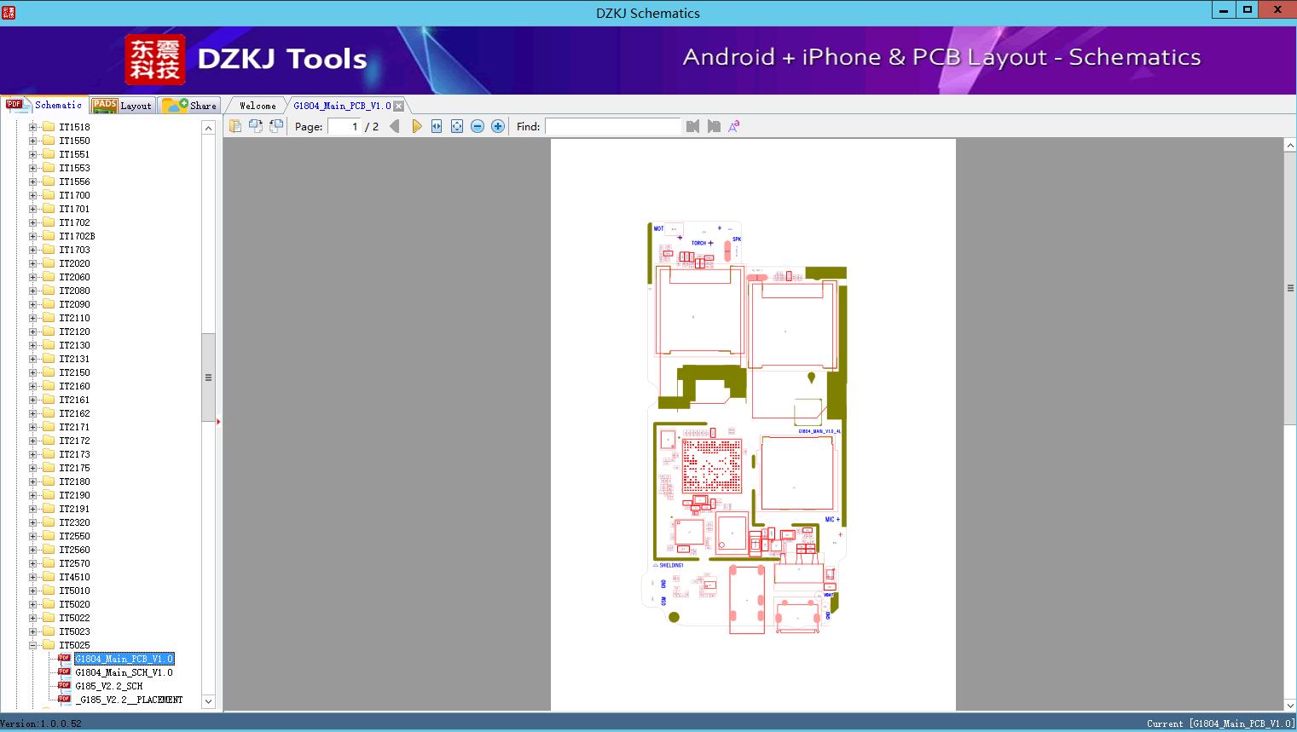1297x732 pixels.
Task: Click in the Find search field
Action: [x=613, y=126]
